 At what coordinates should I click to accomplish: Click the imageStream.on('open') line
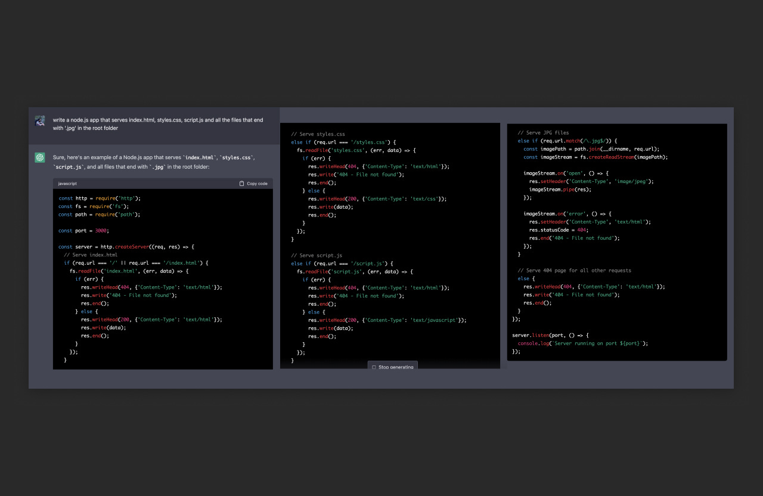point(566,173)
